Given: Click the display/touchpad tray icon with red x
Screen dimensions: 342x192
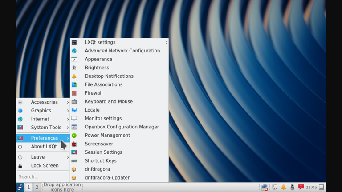Looking at the screenshot, I should pyautogui.click(x=275, y=187).
